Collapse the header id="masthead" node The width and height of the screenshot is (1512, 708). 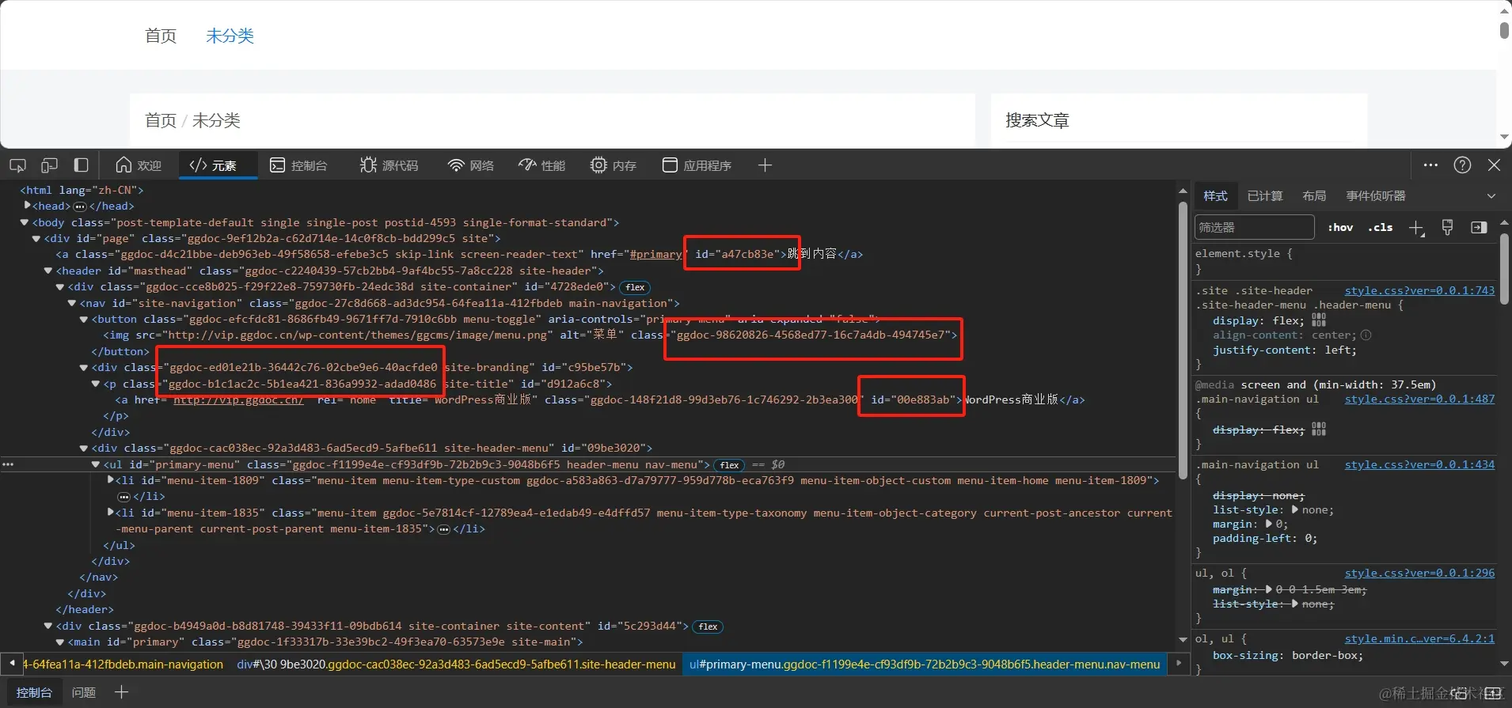tap(48, 271)
